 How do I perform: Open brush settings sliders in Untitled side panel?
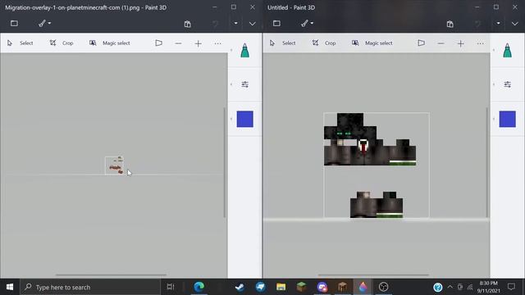tap(508, 84)
